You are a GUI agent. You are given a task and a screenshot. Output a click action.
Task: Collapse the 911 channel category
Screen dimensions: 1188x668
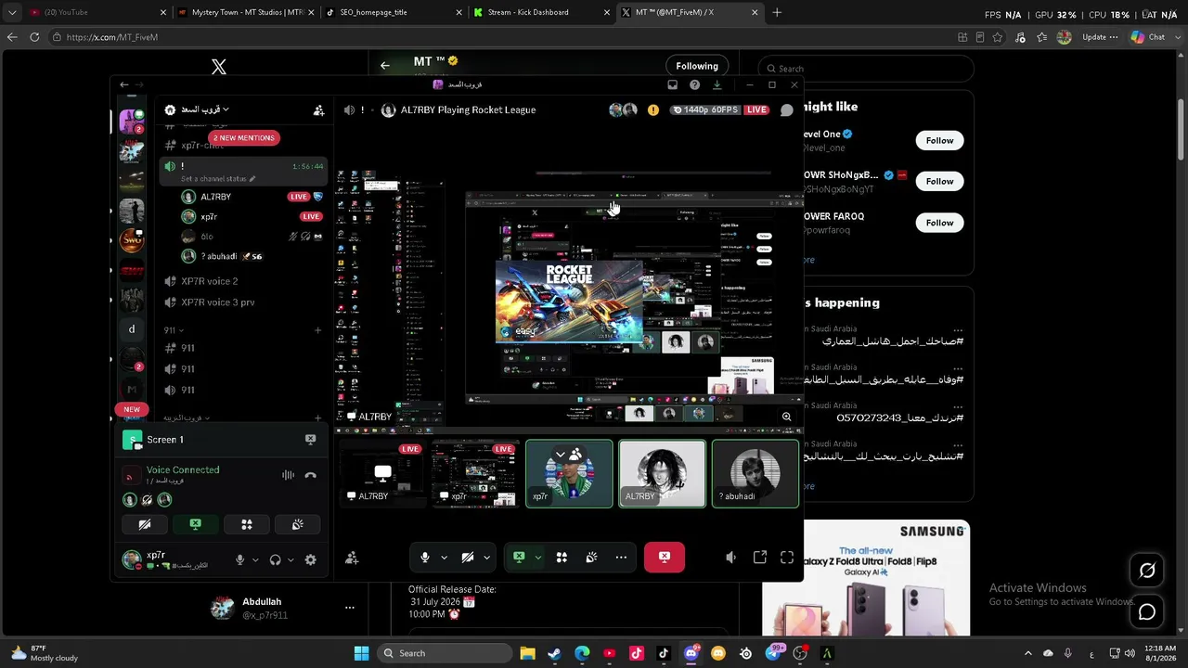coord(174,330)
